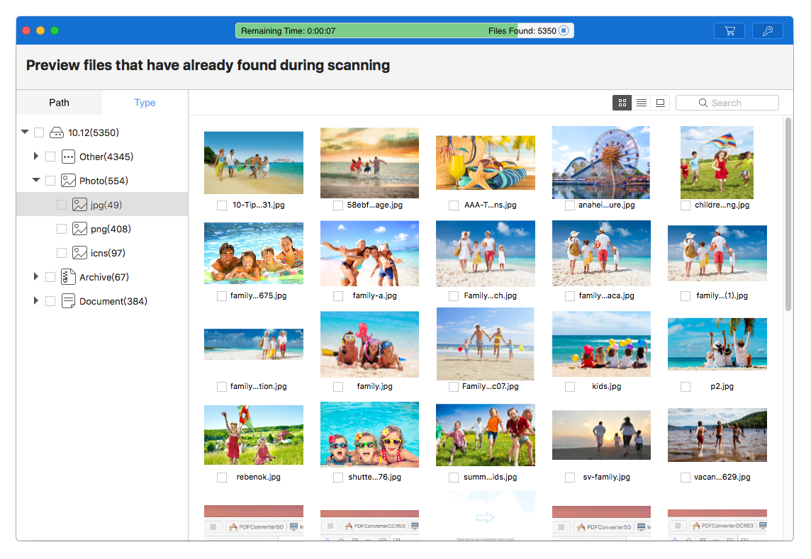The image size is (811, 559).
Task: Expand the Document(384) disclosure triangle
Action: (x=35, y=301)
